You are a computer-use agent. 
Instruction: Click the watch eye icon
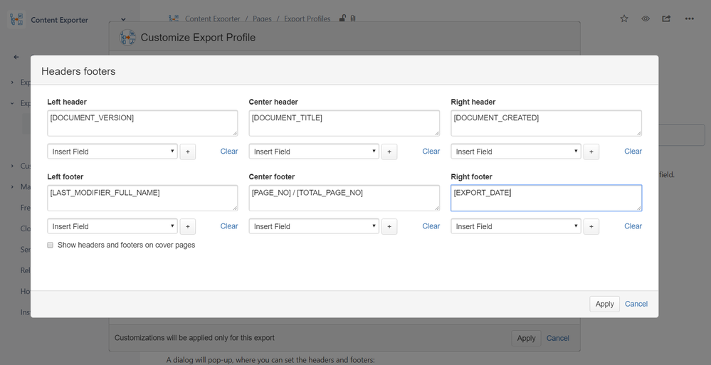646,18
